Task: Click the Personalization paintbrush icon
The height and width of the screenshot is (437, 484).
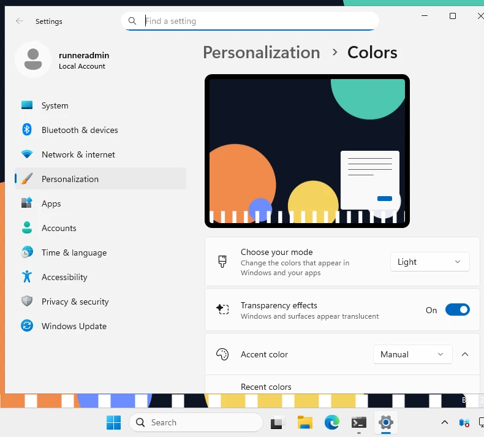Action: (27, 179)
